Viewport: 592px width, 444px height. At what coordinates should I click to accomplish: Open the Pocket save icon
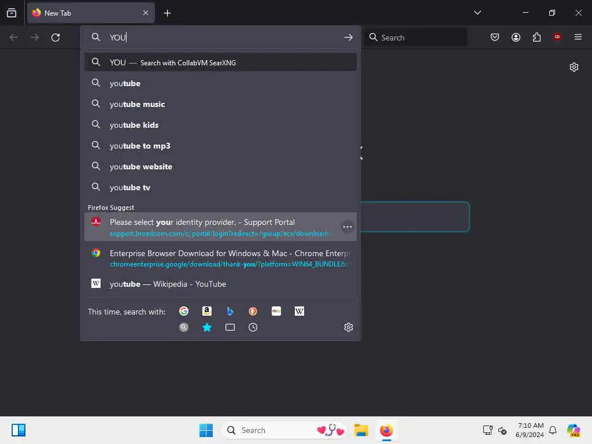tap(495, 37)
